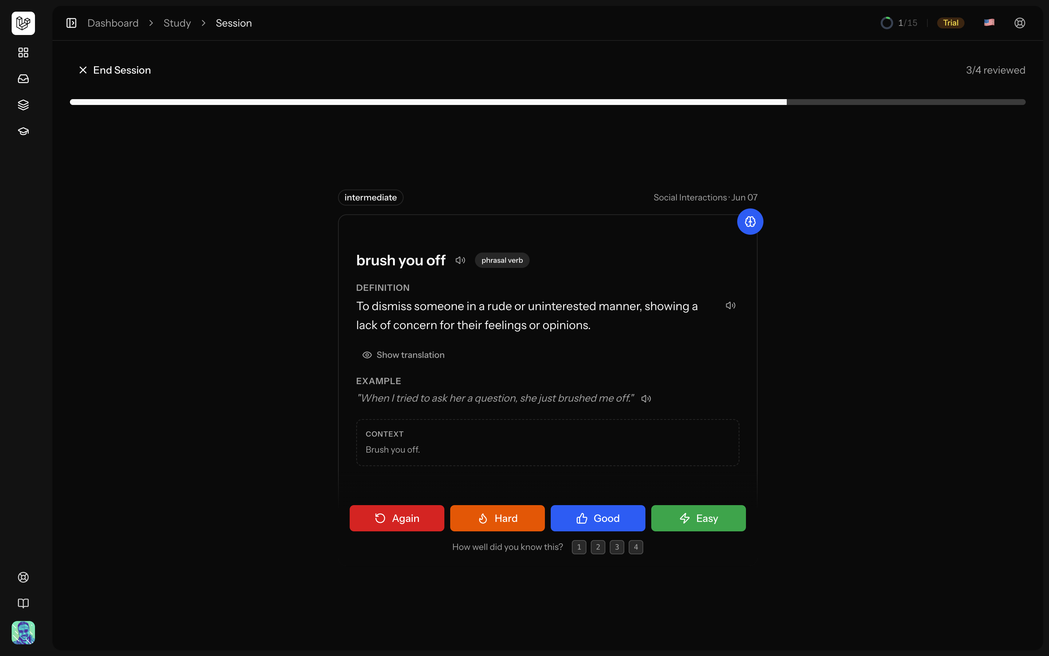Click the 3/4 reviewed counter

[995, 70]
